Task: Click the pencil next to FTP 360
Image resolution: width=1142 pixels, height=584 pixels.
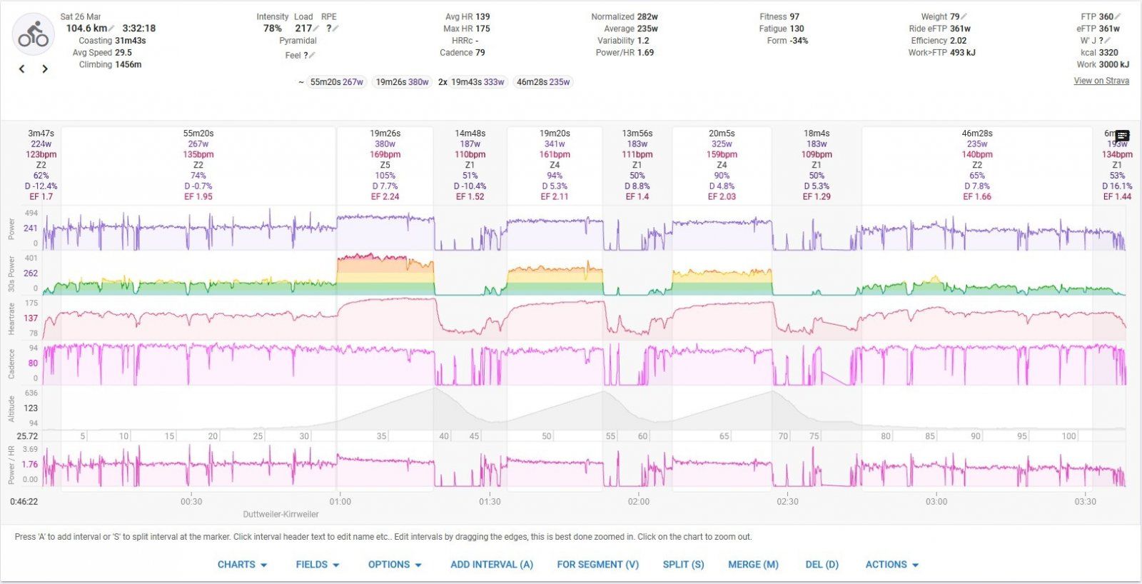Action: coord(1118,16)
